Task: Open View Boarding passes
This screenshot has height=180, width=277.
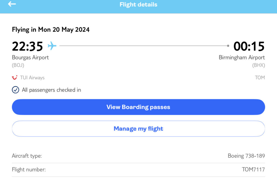Action: click(138, 107)
